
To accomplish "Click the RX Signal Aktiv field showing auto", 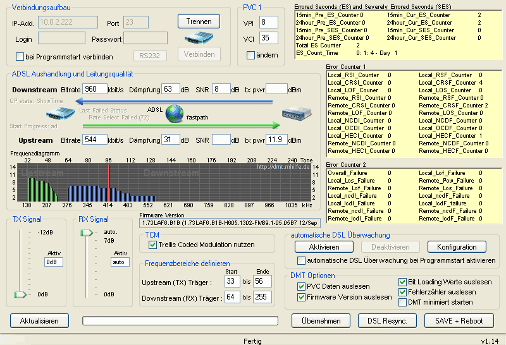I will pyautogui.click(x=120, y=262).
